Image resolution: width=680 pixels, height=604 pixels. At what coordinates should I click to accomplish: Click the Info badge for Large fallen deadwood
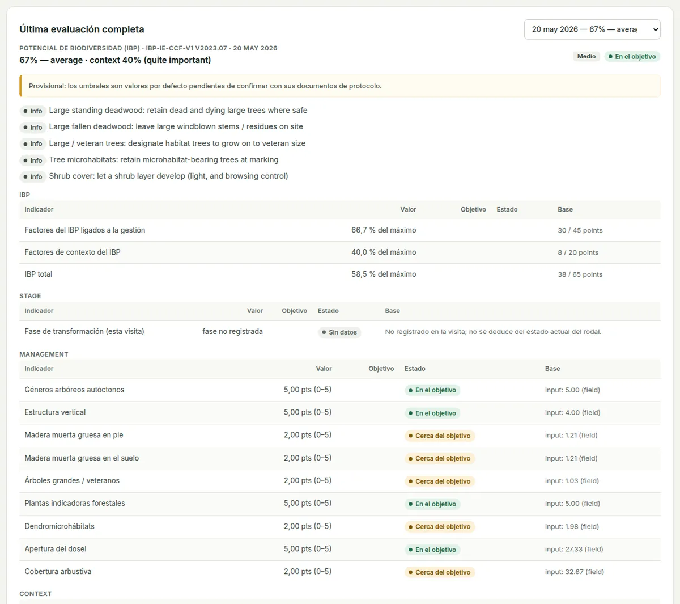pos(33,128)
